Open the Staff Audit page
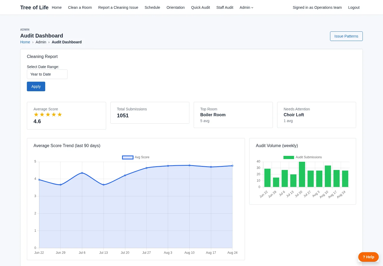This screenshot has height=266, width=383. click(x=225, y=7)
